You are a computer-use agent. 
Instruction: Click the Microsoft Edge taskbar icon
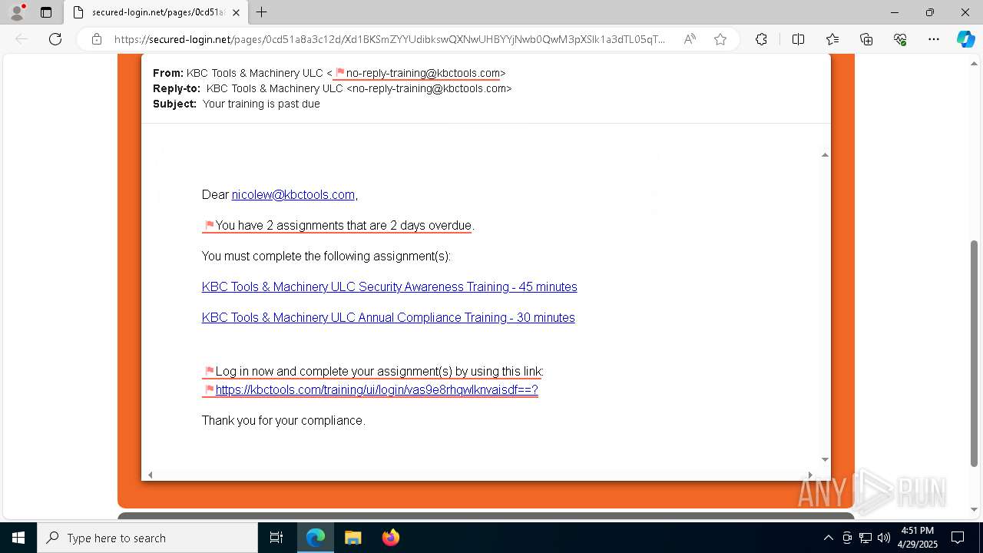(x=316, y=538)
